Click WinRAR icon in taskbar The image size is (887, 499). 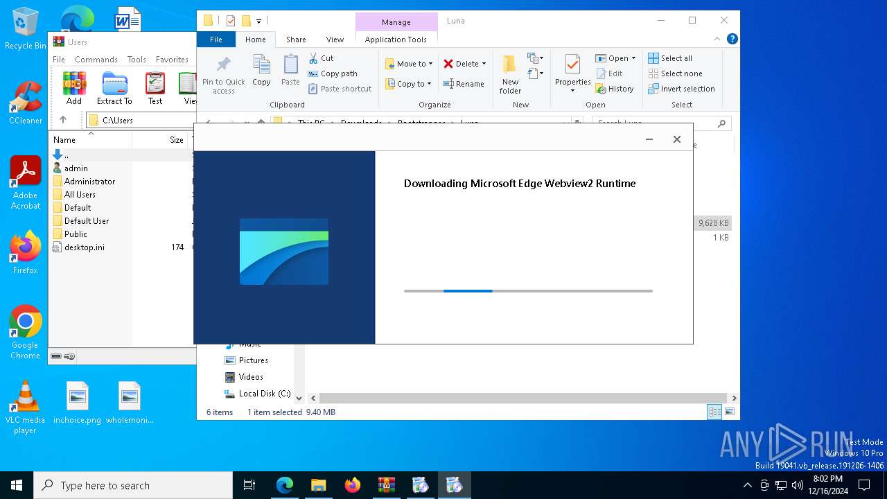[x=387, y=485]
